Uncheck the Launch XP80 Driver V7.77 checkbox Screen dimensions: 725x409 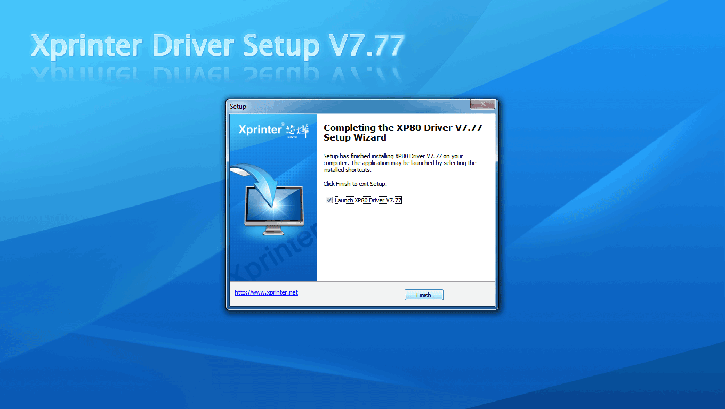329,200
